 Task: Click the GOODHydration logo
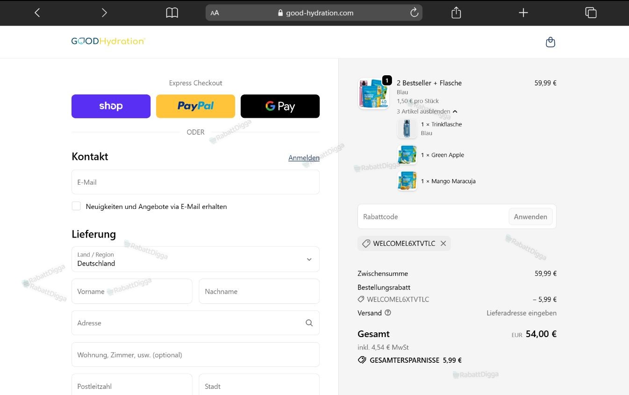pyautogui.click(x=108, y=41)
